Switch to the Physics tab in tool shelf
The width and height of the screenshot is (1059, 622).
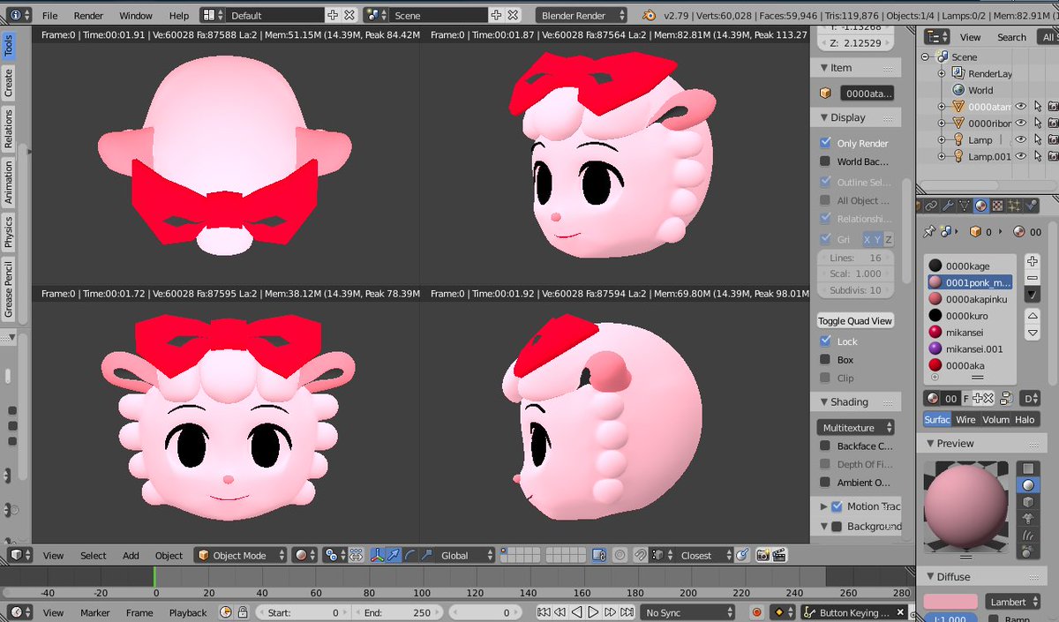(x=9, y=231)
